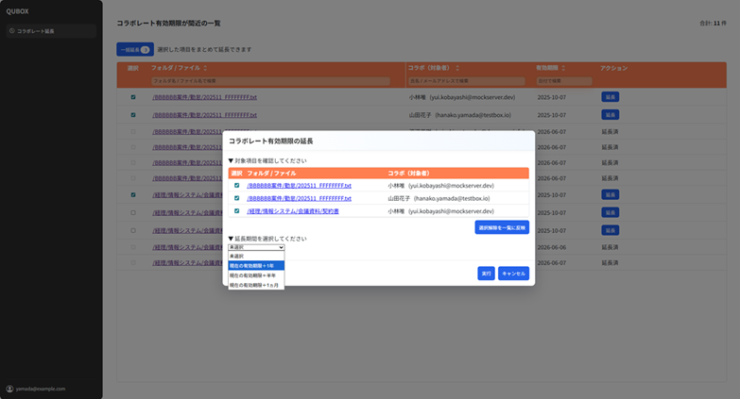Viewport: 740px width, 399px height.
Task: Sort the background list by コラボ（対象者）
Action: [457, 68]
